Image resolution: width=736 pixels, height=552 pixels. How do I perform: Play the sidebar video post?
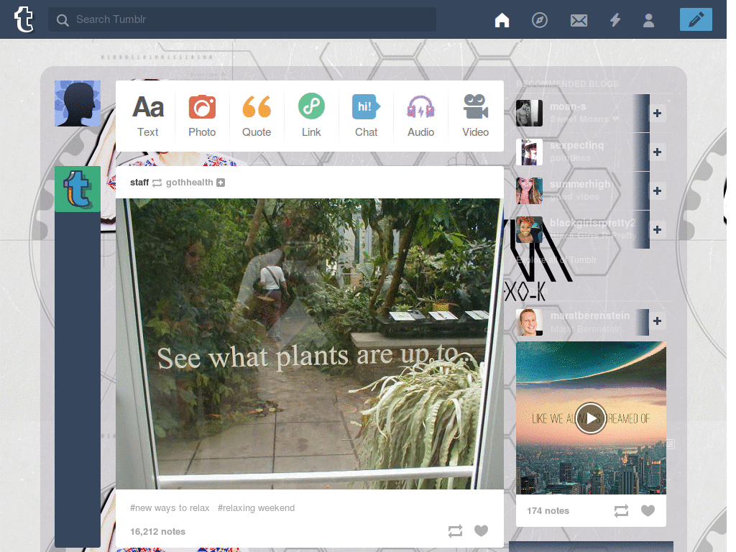pos(591,418)
